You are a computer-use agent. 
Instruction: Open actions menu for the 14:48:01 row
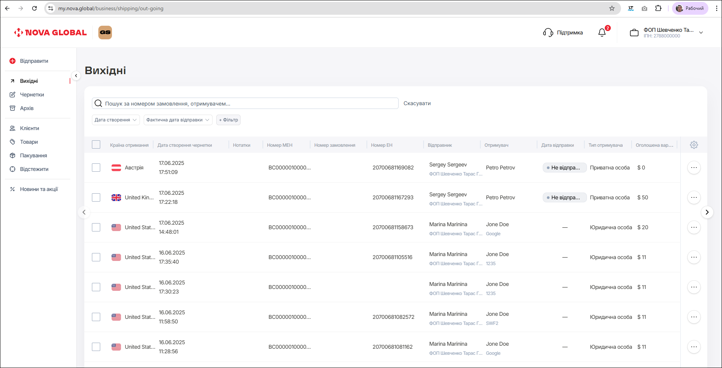coord(694,227)
